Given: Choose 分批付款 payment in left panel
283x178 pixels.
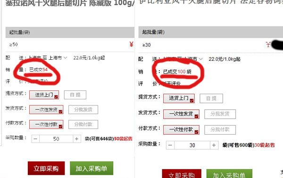Looking at the screenshot, I should coord(83,124).
